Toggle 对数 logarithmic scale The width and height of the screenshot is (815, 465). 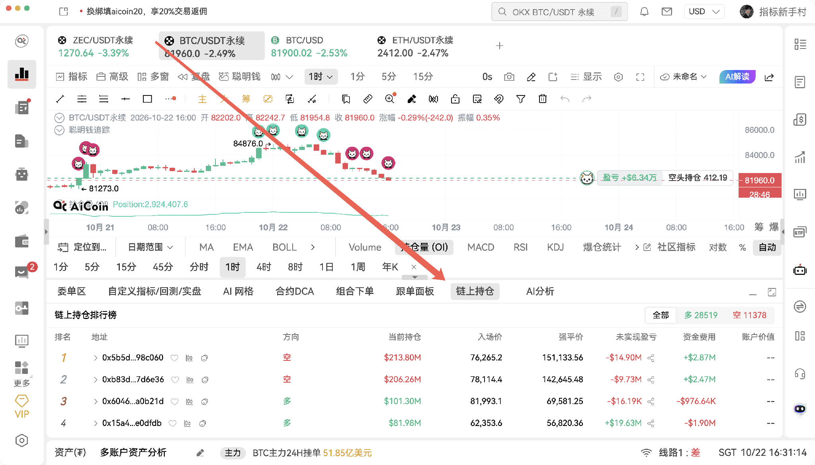coord(718,247)
